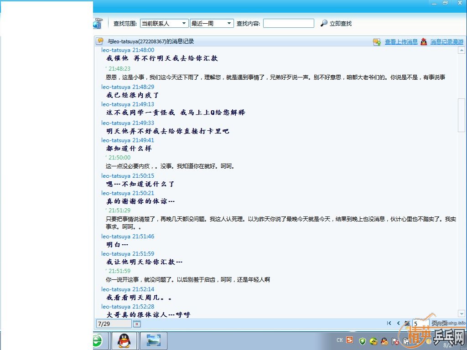Image resolution: width=467 pixels, height=350 pixels.
Task: Open the 消息记录漫游 link
Action: [x=447, y=41]
